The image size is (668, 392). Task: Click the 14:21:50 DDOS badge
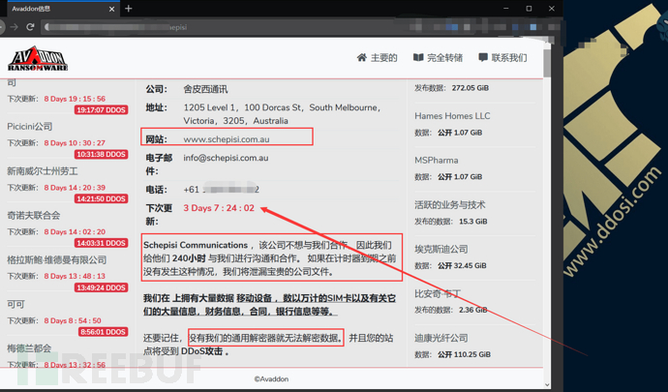click(x=101, y=198)
